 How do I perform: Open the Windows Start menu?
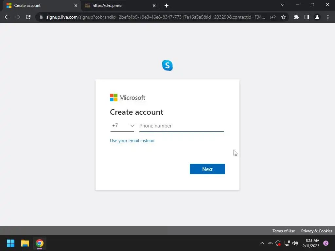10,243
